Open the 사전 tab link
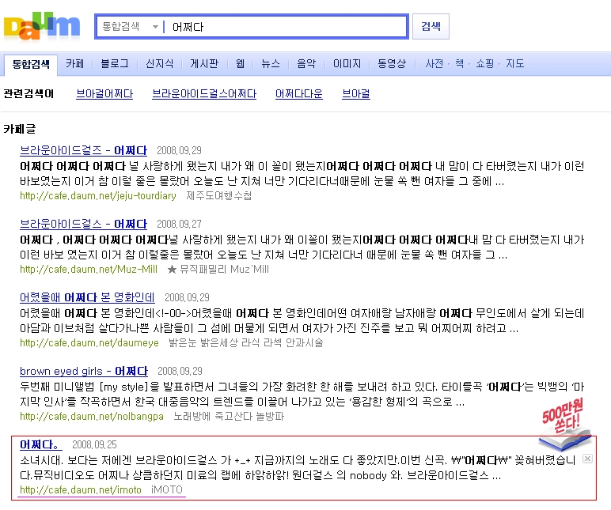Viewport: 611px width, 510px height. click(434, 63)
